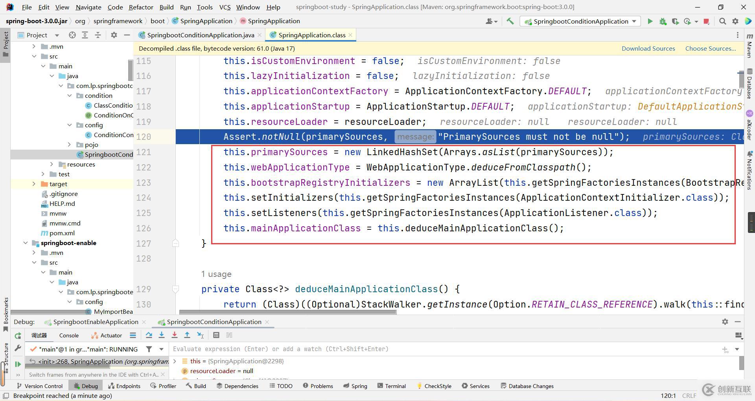Resume the program in the debug sidebar
The height and width of the screenshot is (401, 755).
[18, 364]
